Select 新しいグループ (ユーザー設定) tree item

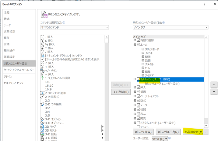[x=162, y=84]
